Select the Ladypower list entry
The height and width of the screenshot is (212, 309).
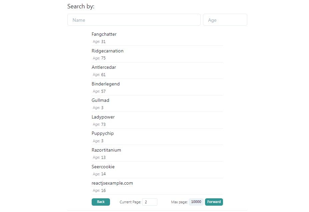point(103,117)
